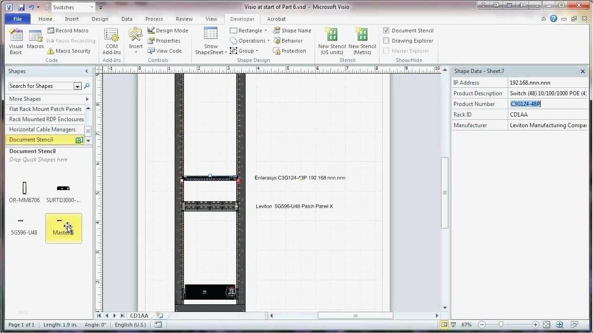Open control Properties
Image resolution: width=593 pixels, height=333 pixels.
(x=164, y=41)
